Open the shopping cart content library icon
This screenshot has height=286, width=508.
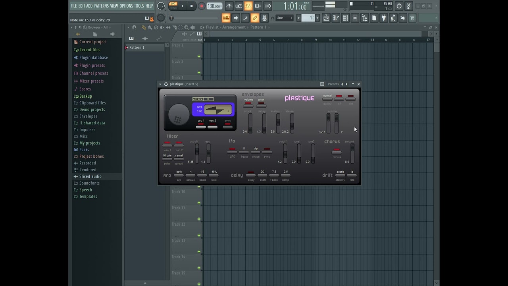[x=412, y=18]
